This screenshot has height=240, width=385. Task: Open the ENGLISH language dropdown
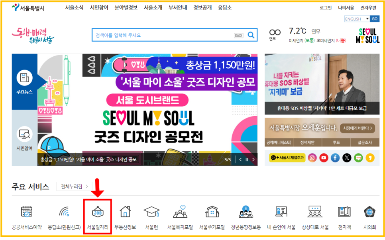tap(357, 19)
